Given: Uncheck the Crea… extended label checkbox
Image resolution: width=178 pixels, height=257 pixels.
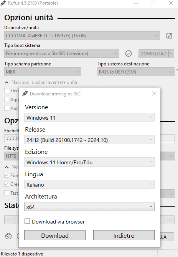Looking at the screenshot, I should tap(7, 184).
